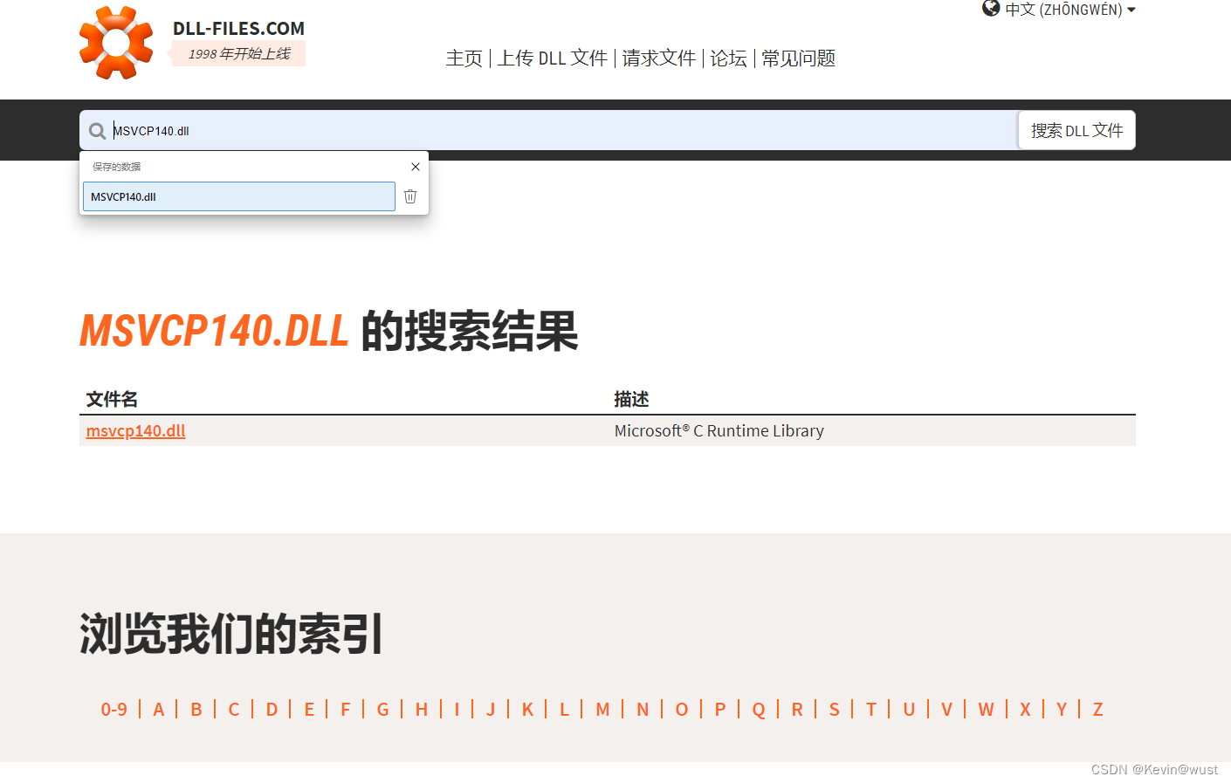This screenshot has height=783, width=1231.
Task: Select letter M in the browse index
Action: [x=602, y=710]
